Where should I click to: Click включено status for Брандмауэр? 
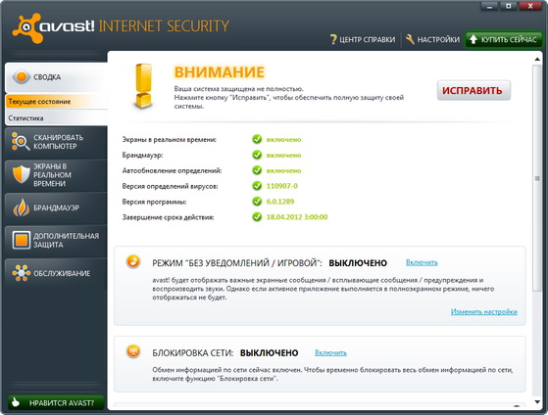click(x=283, y=156)
